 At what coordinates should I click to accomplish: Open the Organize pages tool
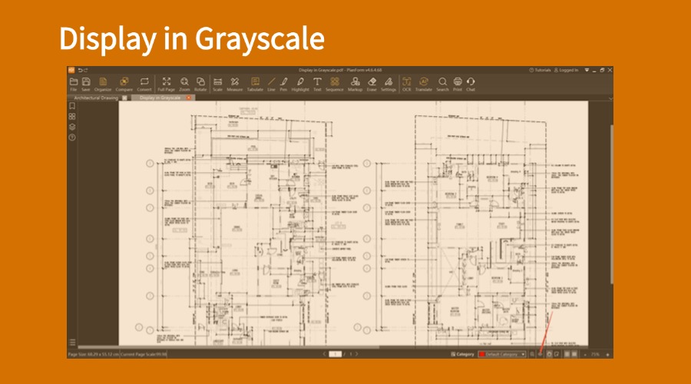[x=103, y=84]
